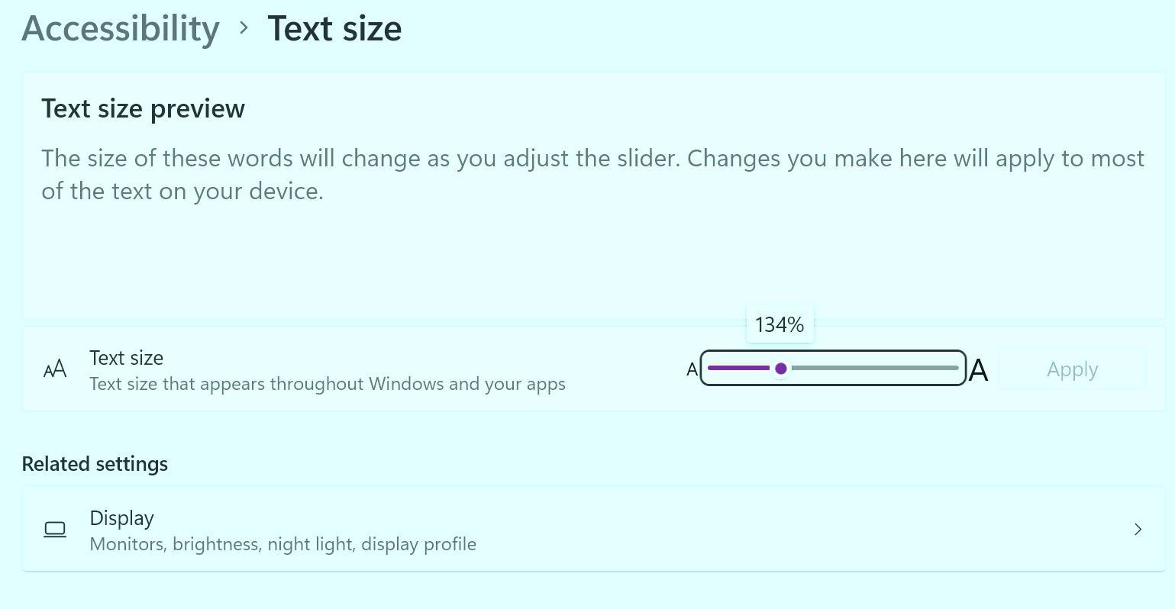Click the Text size preview heading
The image size is (1175, 609).
click(x=143, y=108)
